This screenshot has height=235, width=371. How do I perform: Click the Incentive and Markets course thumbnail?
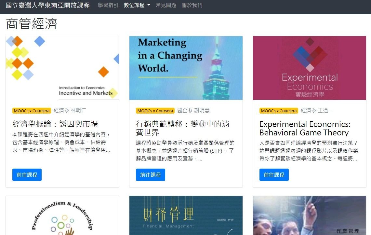(x=62, y=68)
